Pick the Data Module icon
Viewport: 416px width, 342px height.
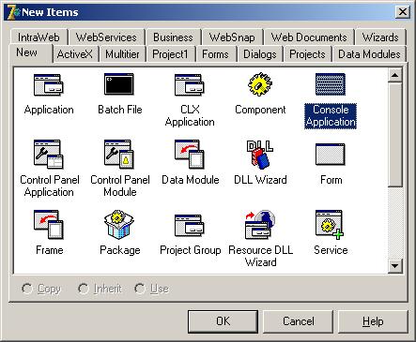pyautogui.click(x=190, y=154)
